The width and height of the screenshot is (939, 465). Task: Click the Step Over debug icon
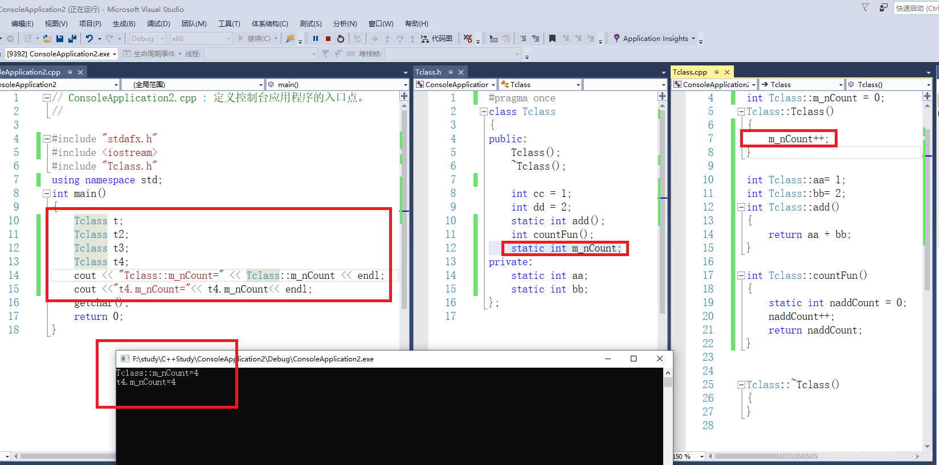[400, 39]
